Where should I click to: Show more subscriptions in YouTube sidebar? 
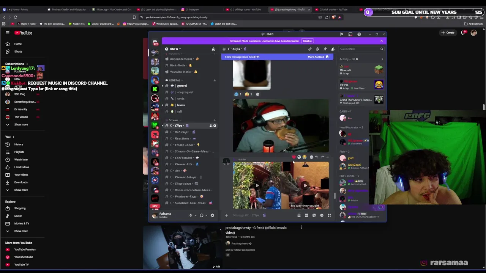click(x=21, y=124)
